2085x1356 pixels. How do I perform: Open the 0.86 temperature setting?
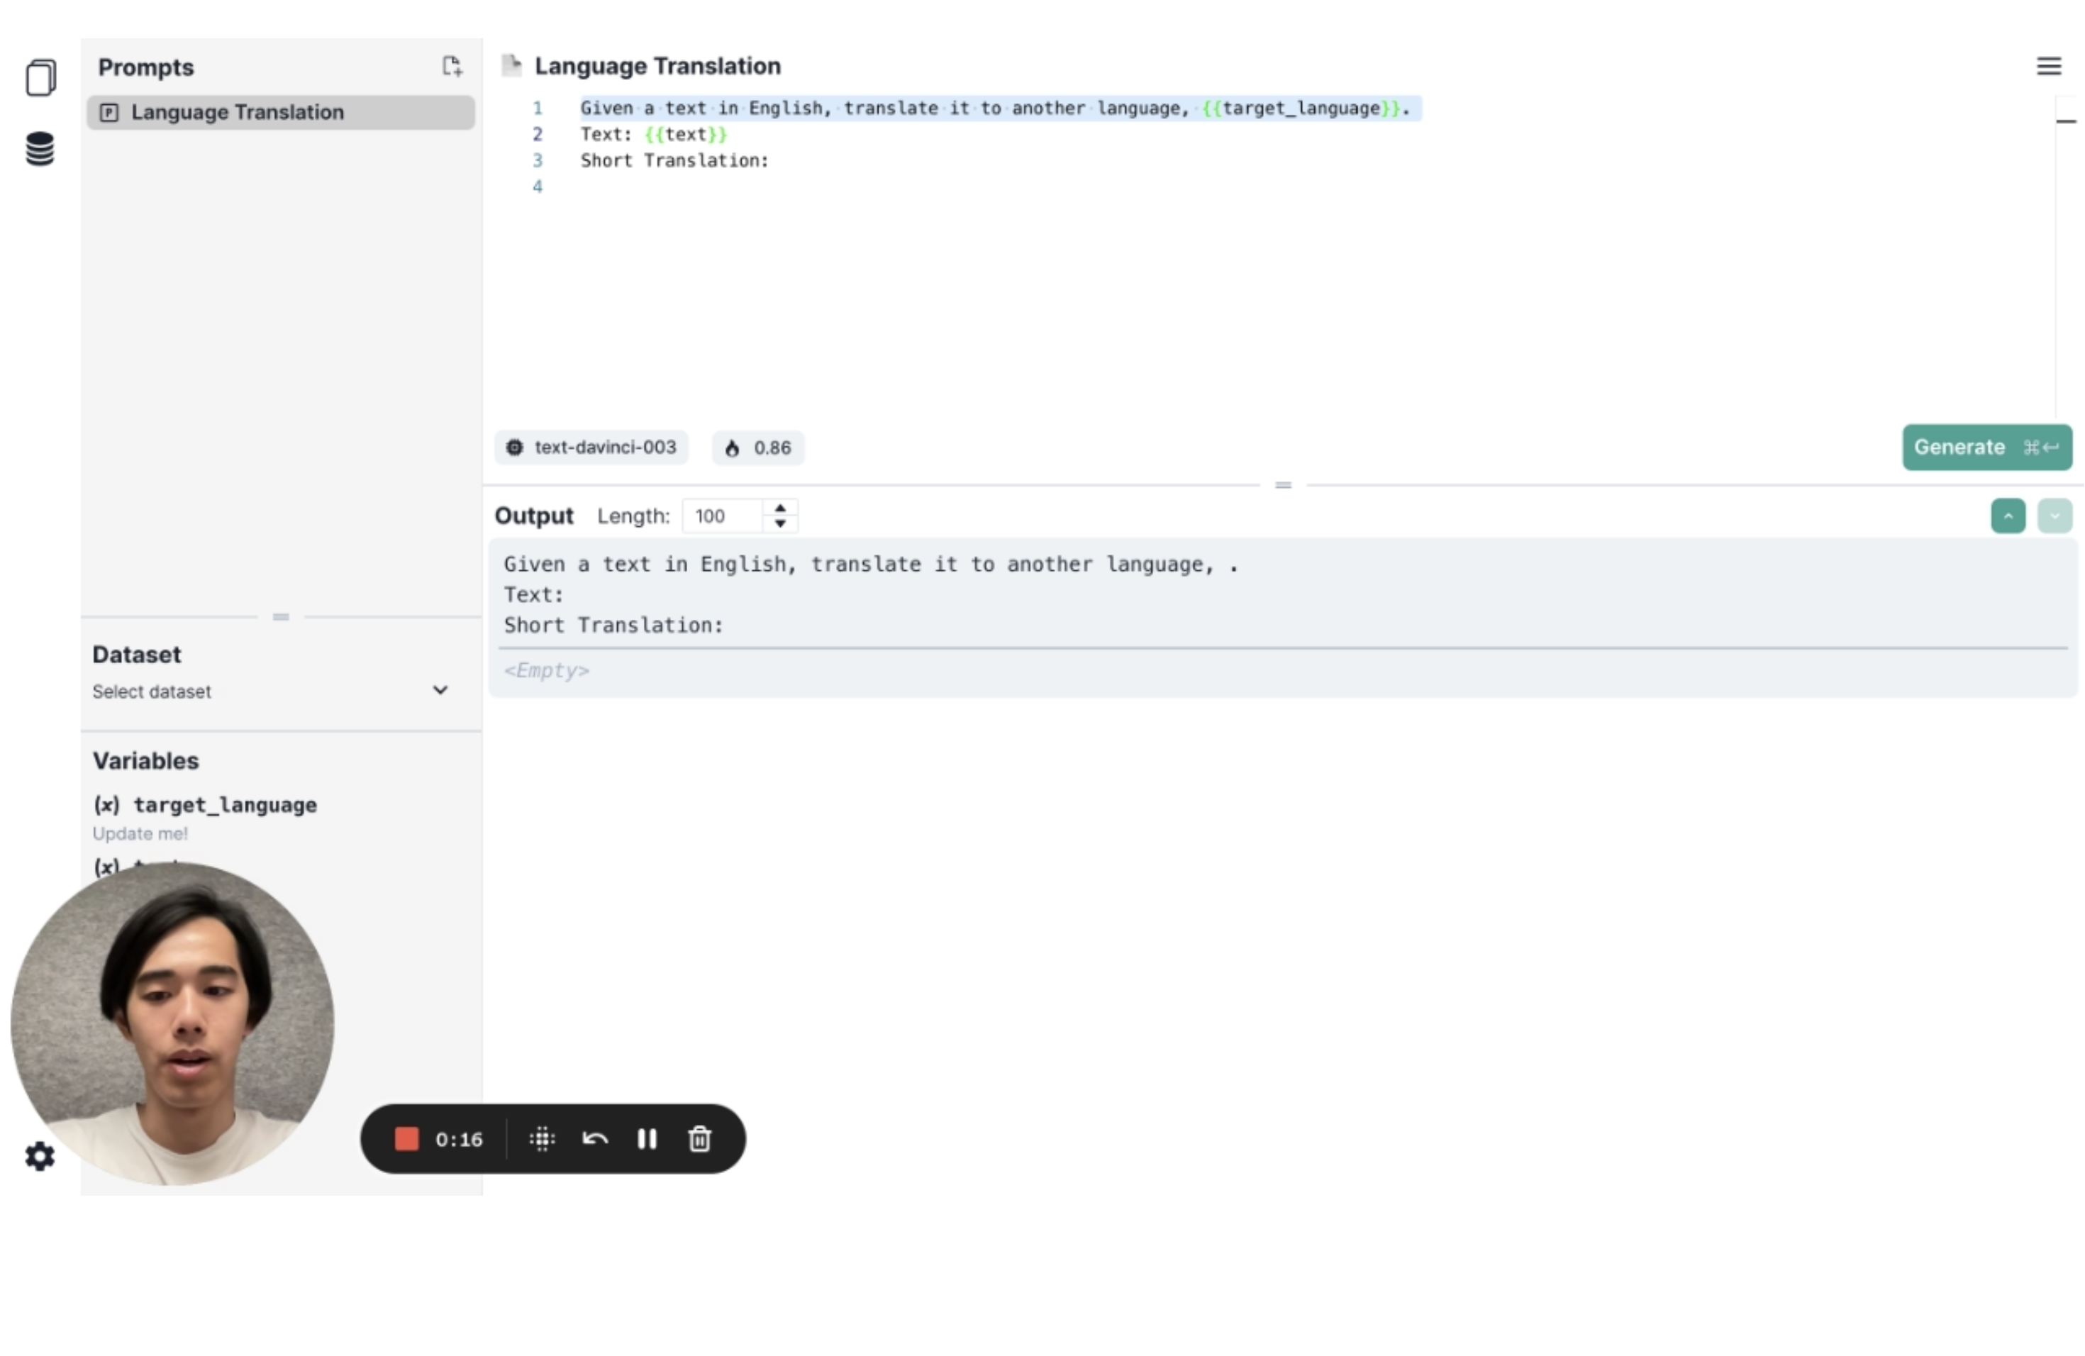[x=759, y=448]
